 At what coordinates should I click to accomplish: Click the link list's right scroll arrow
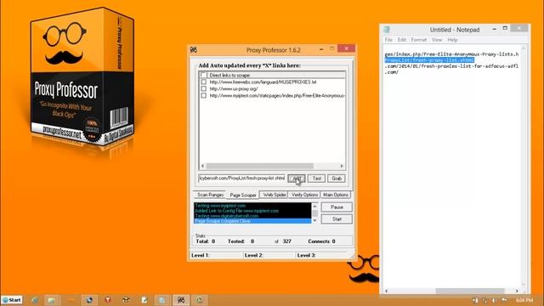(x=342, y=167)
